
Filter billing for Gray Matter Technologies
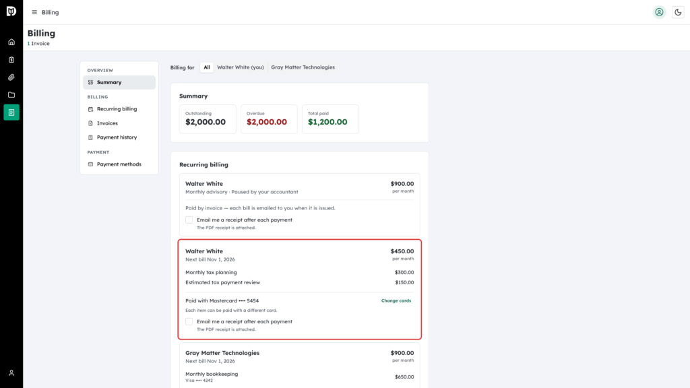[x=303, y=67]
